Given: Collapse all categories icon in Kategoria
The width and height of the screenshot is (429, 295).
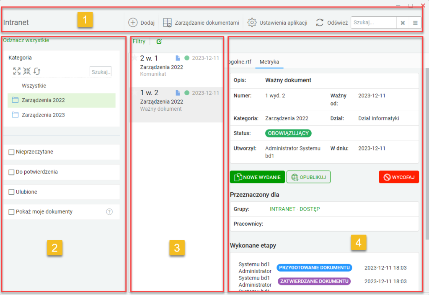Looking at the screenshot, I should 27,71.
